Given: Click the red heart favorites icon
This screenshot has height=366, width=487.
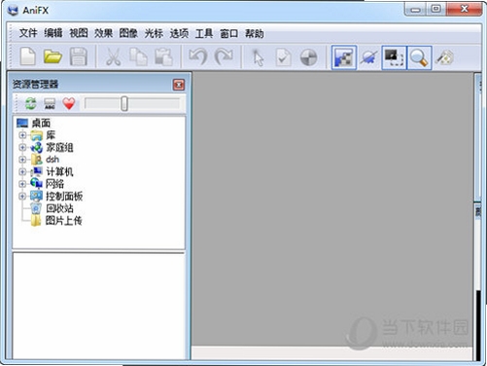Looking at the screenshot, I should pyautogui.click(x=69, y=104).
